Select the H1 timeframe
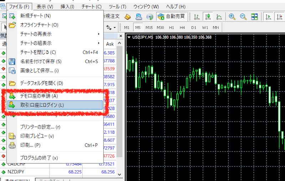285x181 pixels. (x=171, y=28)
